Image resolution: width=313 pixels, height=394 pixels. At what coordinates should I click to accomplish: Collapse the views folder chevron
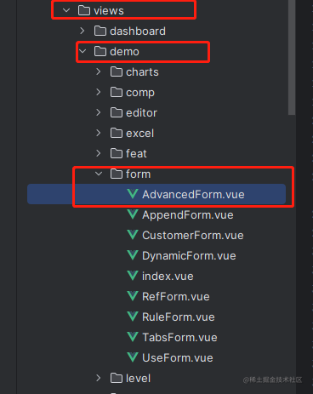66,10
